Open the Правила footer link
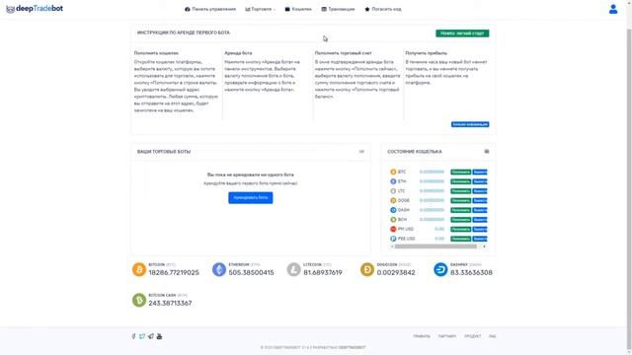The image size is (632, 355). (422, 336)
